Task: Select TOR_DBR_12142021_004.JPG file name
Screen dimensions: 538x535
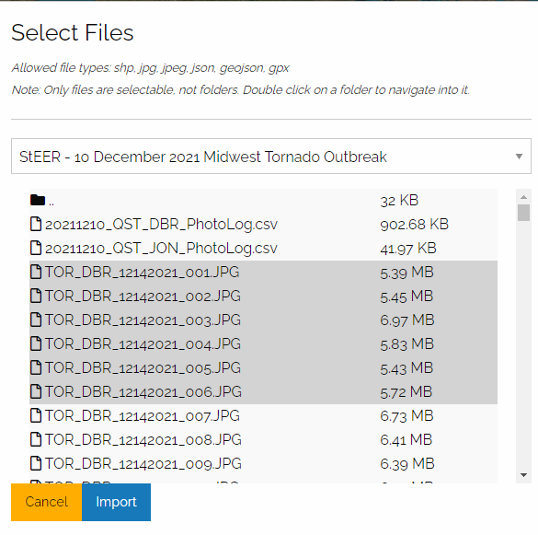Action: coord(143,343)
